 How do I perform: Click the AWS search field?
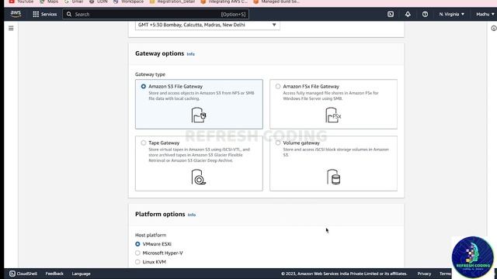click(x=155, y=14)
